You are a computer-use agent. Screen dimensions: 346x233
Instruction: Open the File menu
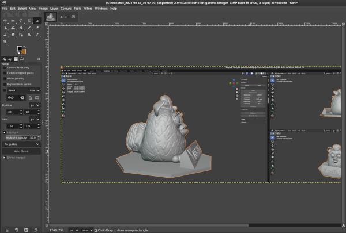coord(5,9)
